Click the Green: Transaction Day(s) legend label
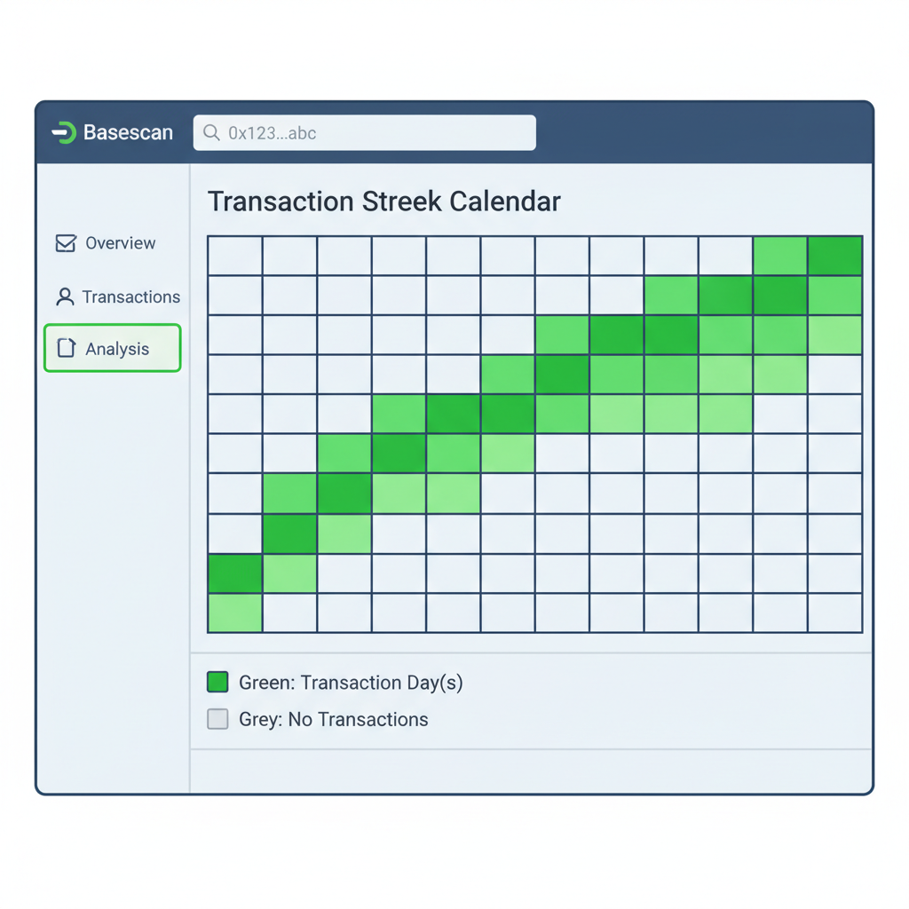 [351, 682]
